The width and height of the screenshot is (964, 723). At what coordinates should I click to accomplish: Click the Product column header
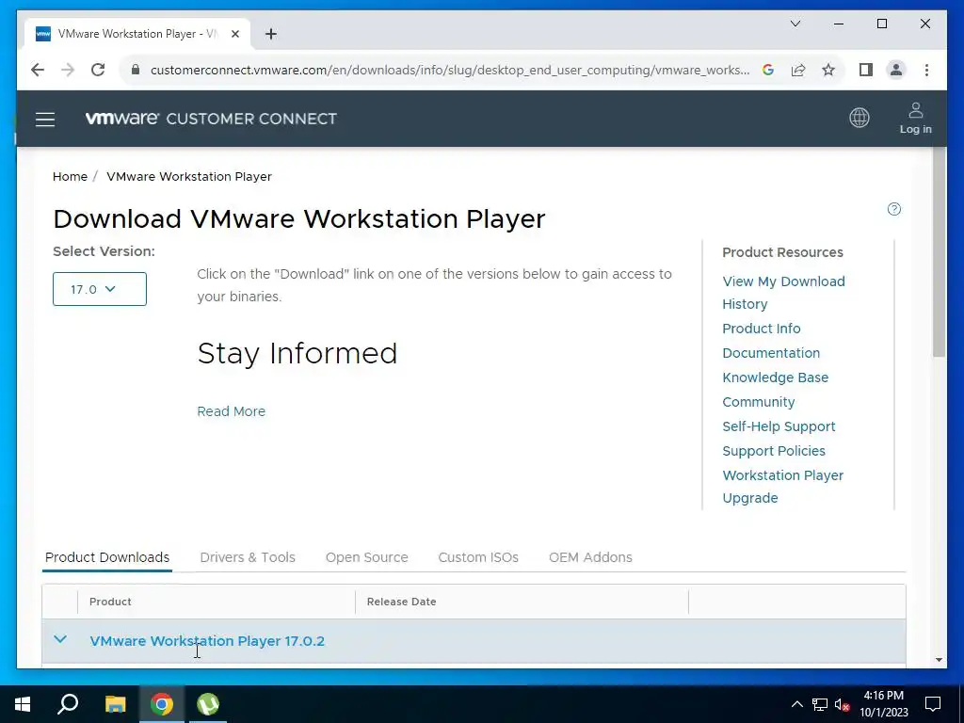(110, 602)
